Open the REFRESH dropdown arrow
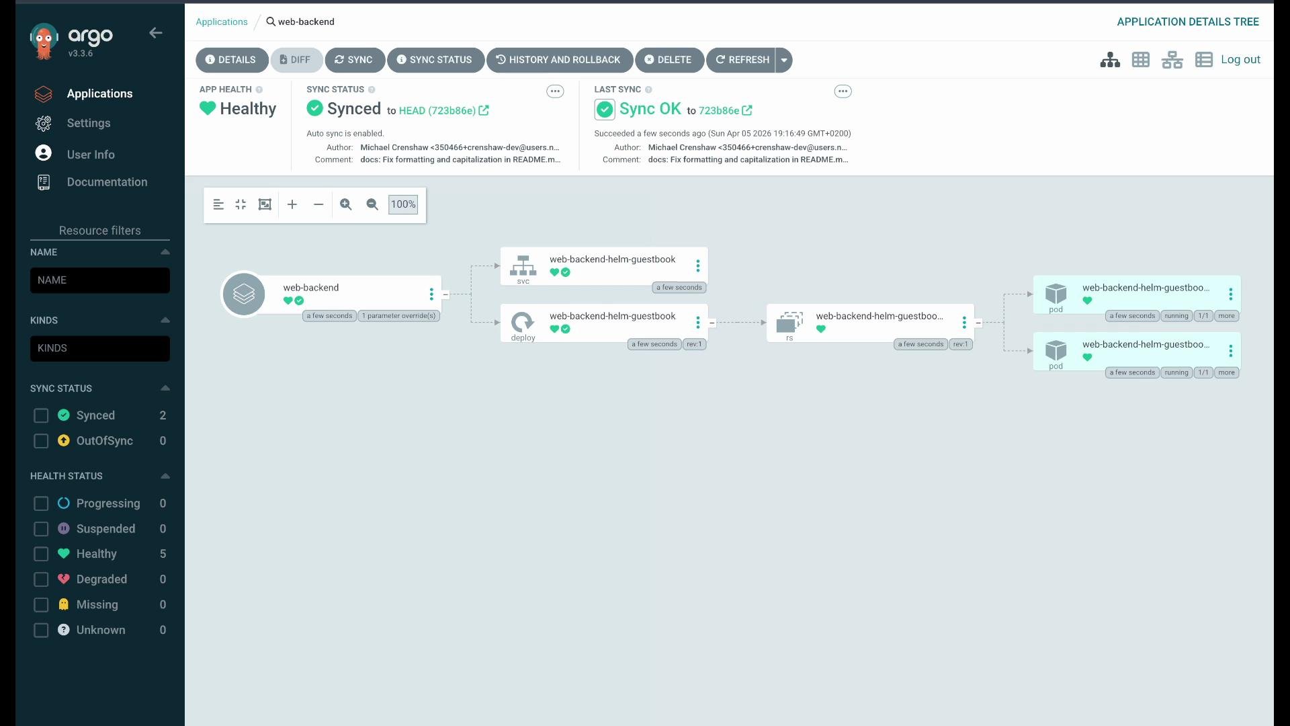 pyautogui.click(x=784, y=60)
